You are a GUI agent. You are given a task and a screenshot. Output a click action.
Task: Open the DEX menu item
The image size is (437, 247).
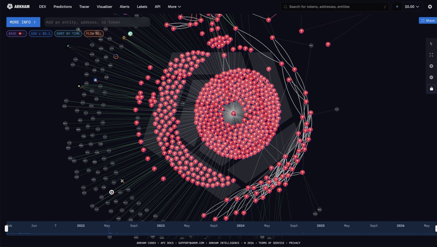[x=43, y=7]
